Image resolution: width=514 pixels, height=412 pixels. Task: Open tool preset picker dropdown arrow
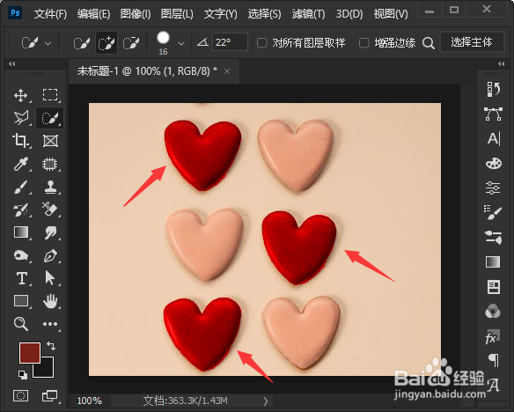tap(48, 43)
